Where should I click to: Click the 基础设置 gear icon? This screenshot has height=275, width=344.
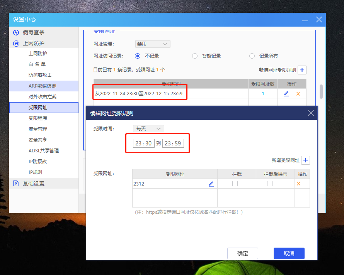point(16,184)
